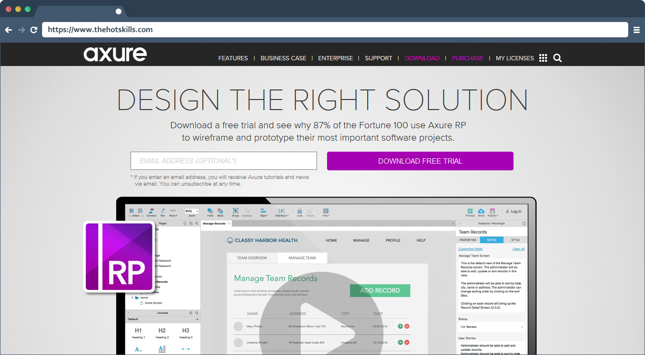Image resolution: width=645 pixels, height=355 pixels.
Task: Select the H1 Heading 1 widget
Action: click(138, 333)
